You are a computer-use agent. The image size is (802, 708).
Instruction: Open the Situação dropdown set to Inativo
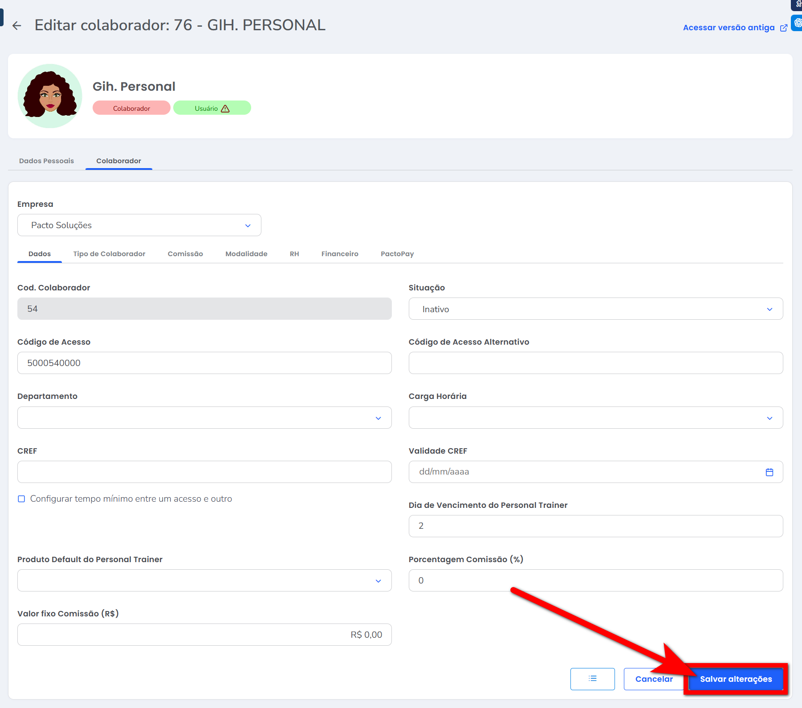point(595,309)
